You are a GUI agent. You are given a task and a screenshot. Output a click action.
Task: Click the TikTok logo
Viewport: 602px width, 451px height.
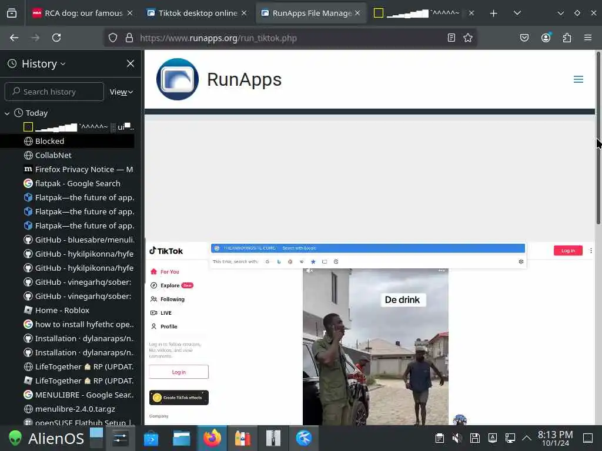[x=166, y=251]
